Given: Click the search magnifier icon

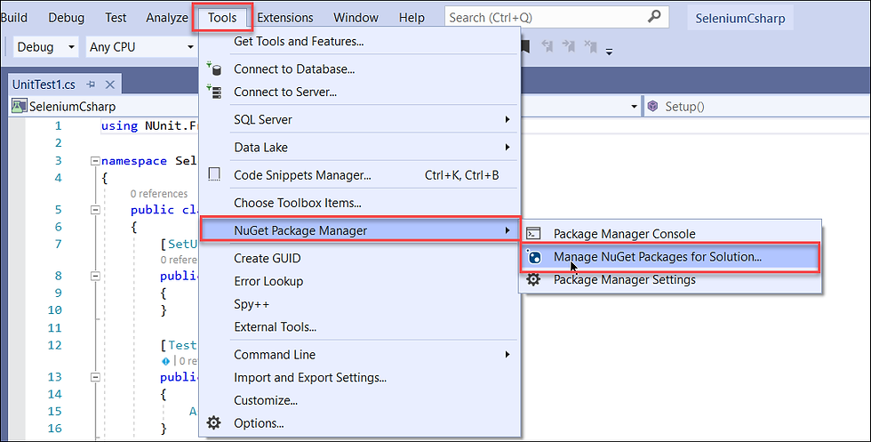Looking at the screenshot, I should [x=654, y=17].
